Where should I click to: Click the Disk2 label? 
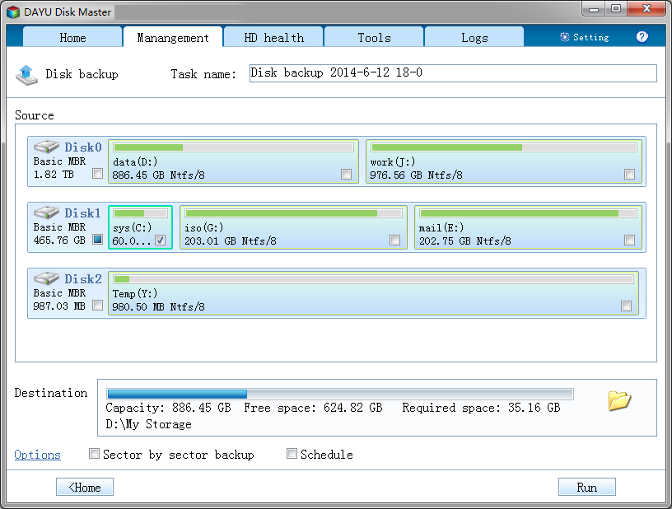coord(83,279)
